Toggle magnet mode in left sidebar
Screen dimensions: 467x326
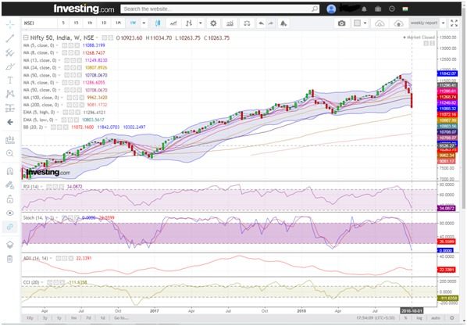[10, 171]
